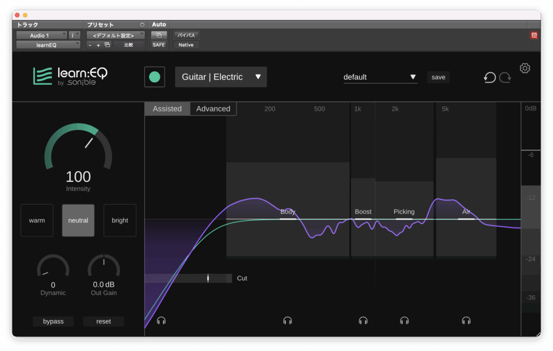Toggle the Auto SAFE button

coord(159,45)
